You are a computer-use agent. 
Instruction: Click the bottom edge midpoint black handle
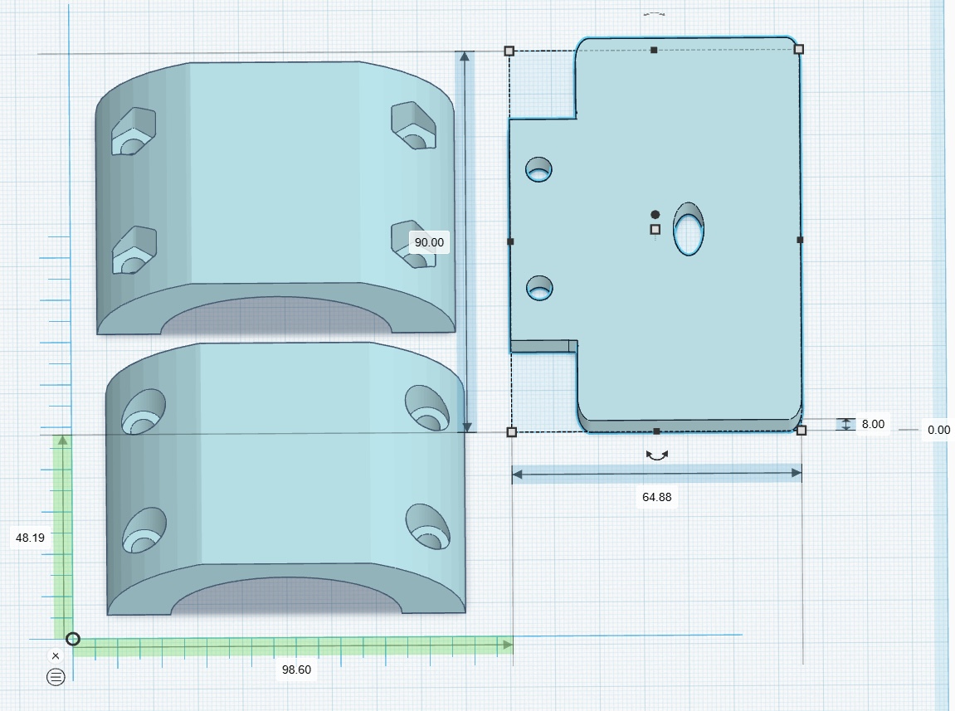(656, 431)
